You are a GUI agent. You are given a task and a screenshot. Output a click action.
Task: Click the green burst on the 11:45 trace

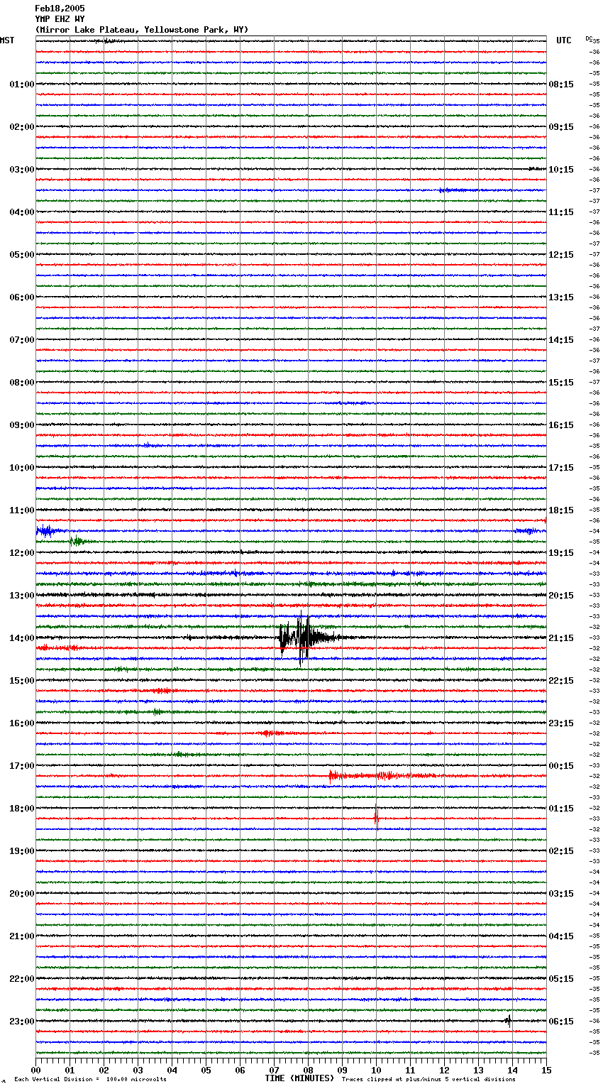(x=79, y=542)
